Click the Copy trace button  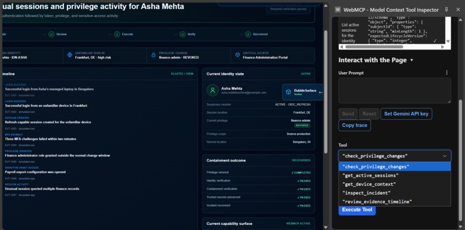[x=355, y=125]
